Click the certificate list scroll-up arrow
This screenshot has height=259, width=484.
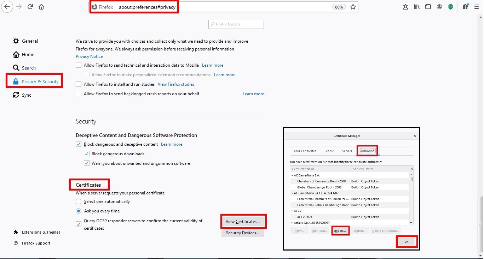pos(411,175)
